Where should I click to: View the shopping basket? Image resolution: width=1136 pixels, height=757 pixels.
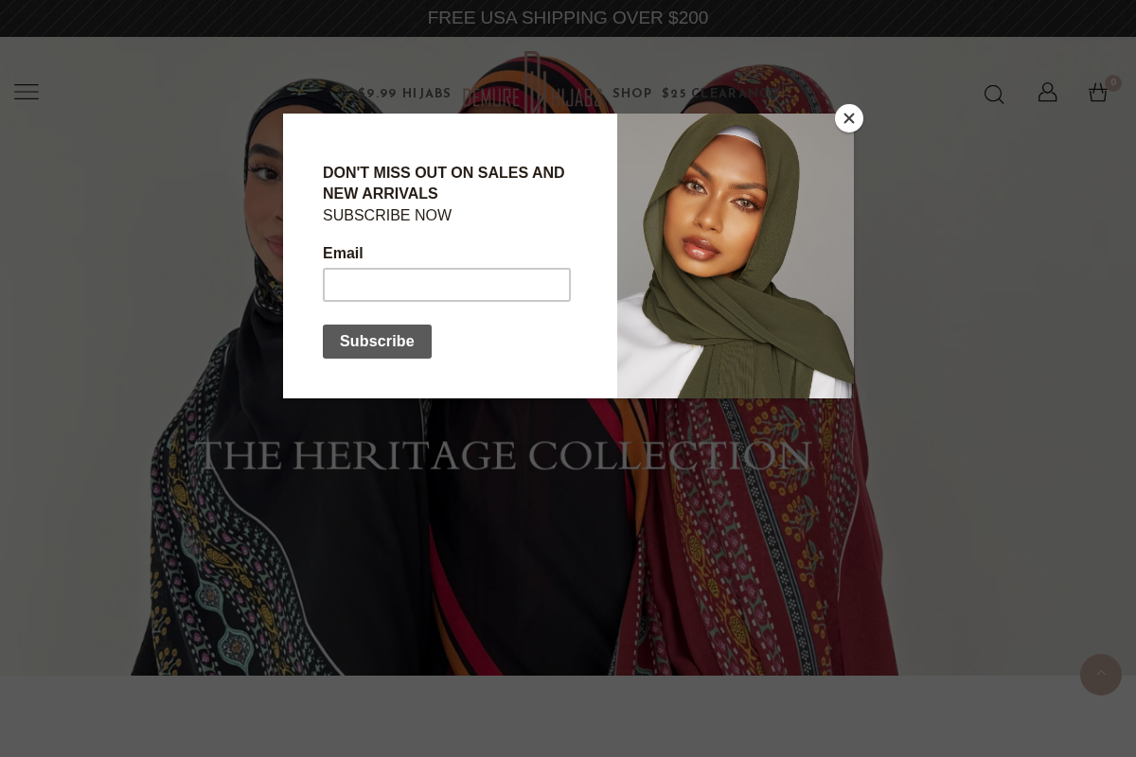[1097, 92]
